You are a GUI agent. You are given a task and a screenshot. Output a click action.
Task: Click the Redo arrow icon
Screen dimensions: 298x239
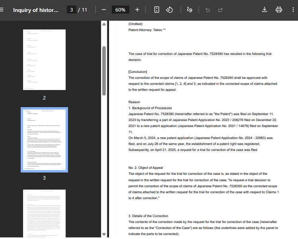220,10
